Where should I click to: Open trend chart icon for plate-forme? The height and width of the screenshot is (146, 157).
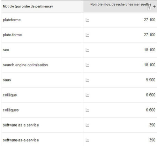[88, 35]
